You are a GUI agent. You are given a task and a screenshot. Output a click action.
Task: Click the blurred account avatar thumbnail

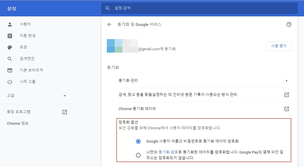pos(122,46)
